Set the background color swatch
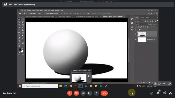 [22, 51]
